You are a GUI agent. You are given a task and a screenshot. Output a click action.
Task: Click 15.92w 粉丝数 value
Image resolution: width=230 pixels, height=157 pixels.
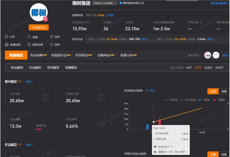click(x=80, y=29)
